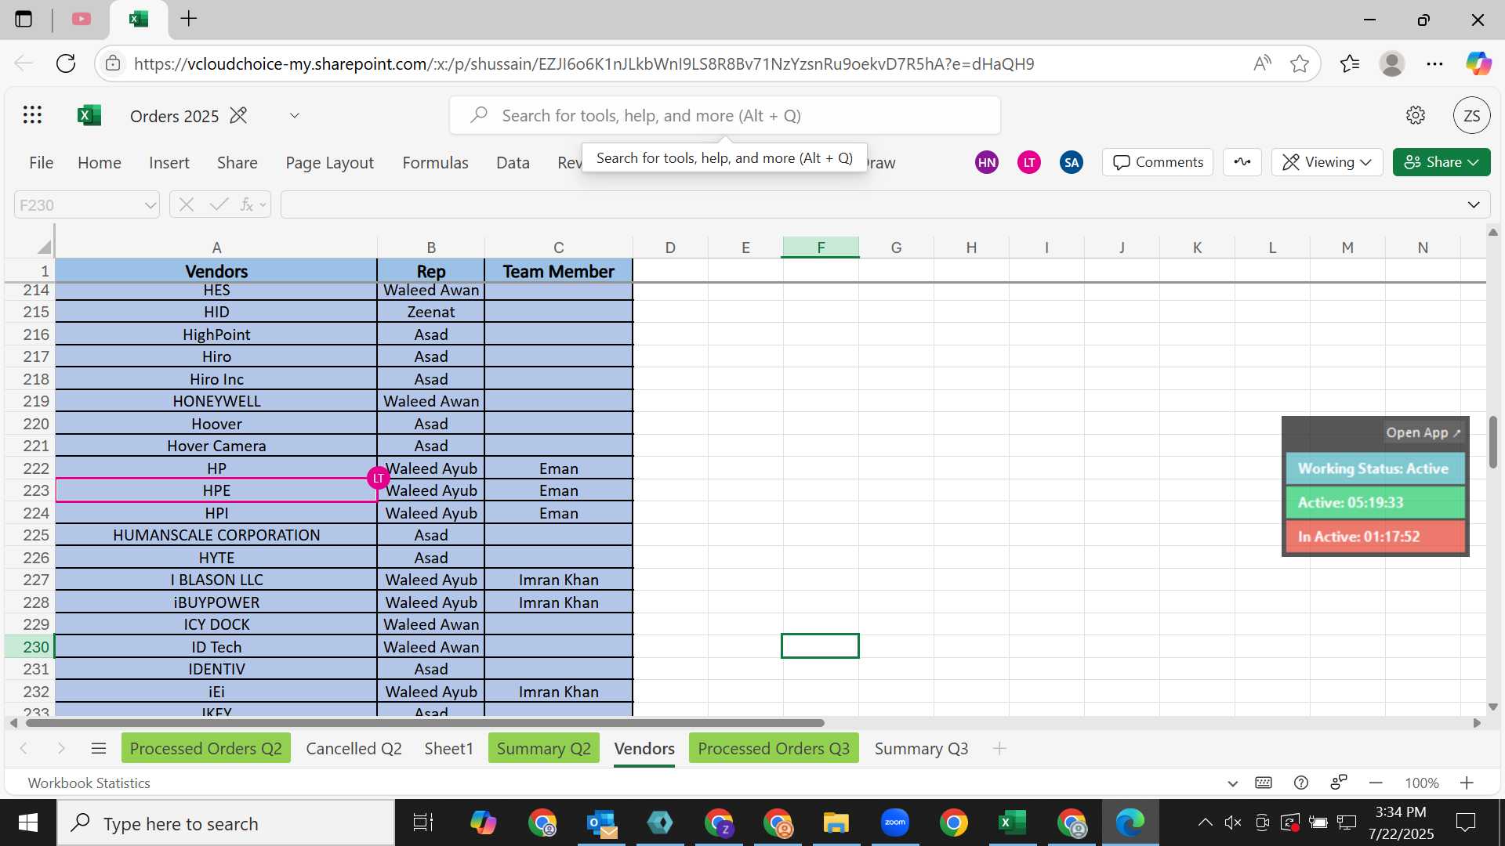Click the insert function fx icon

247,204
